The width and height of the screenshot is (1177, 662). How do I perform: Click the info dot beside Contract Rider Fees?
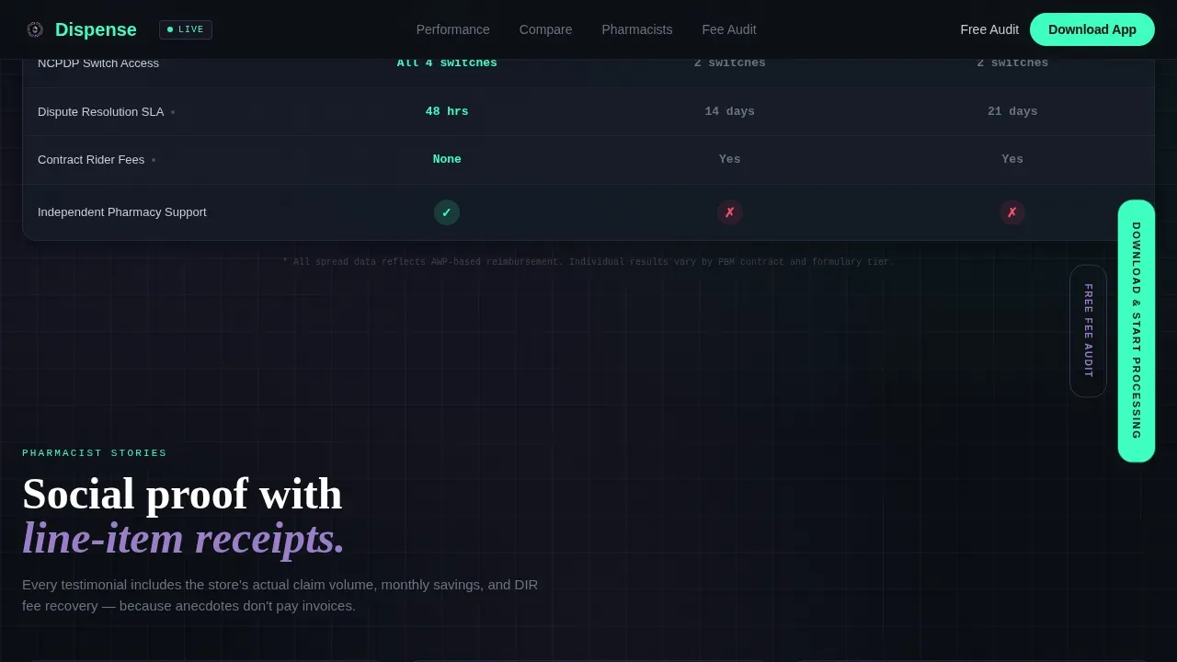point(154,160)
